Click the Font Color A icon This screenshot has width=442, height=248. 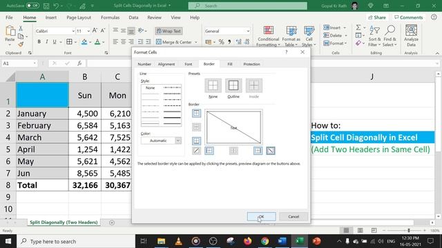click(97, 42)
